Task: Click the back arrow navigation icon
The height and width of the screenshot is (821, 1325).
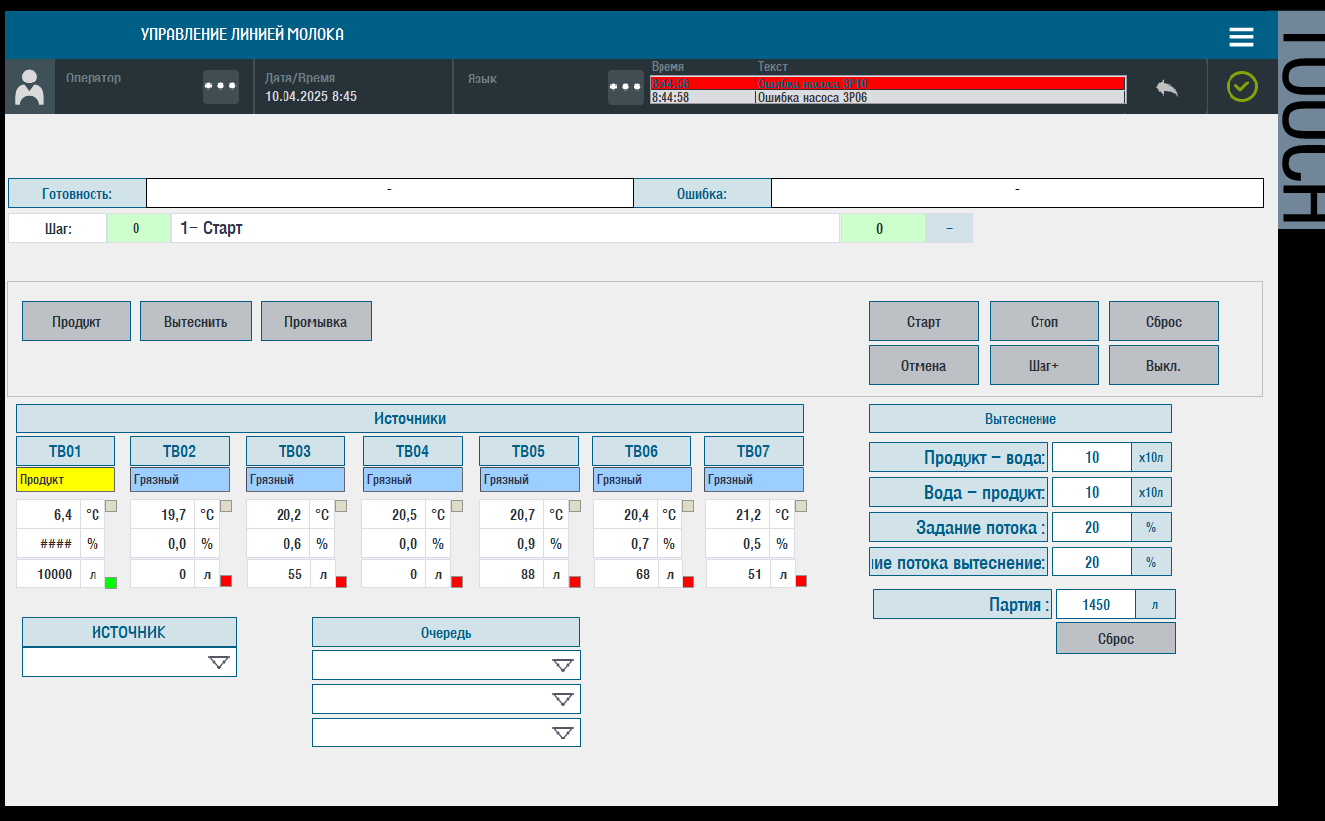Action: click(1167, 86)
